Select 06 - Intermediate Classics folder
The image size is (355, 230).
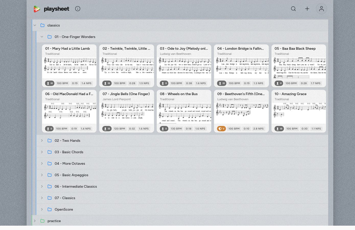(x=76, y=186)
